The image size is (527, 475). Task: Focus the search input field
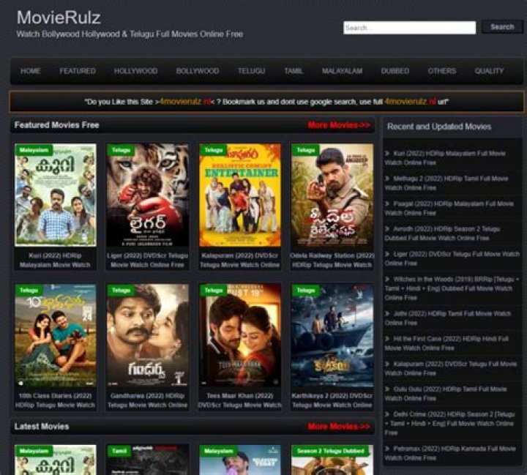pos(409,28)
